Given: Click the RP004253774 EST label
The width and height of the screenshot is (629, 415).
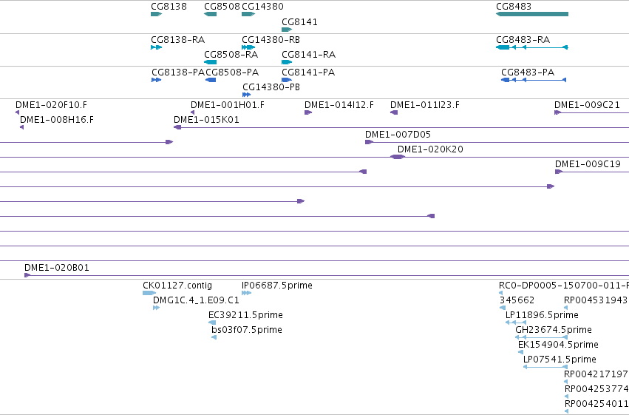Looking at the screenshot, I should click(x=596, y=389).
